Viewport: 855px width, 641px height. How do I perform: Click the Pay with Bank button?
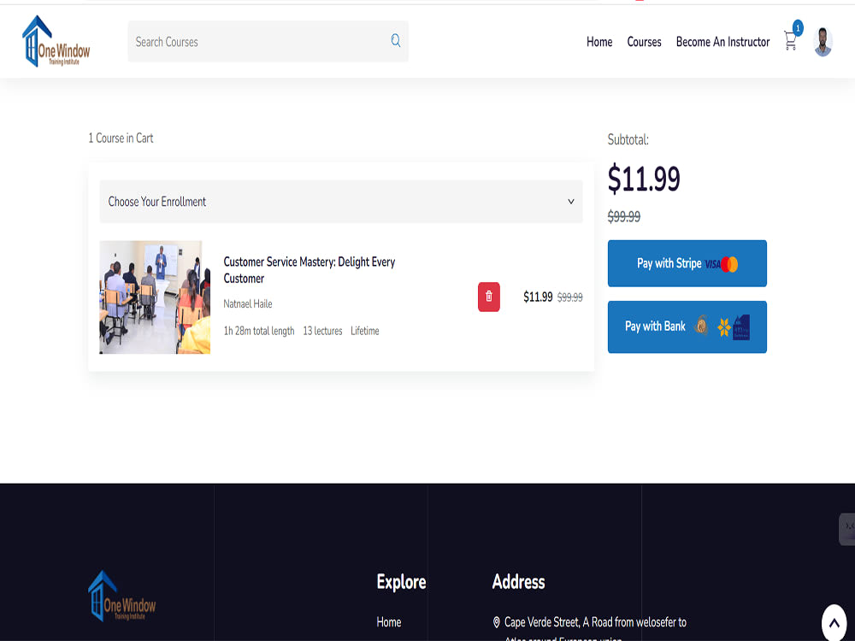(687, 327)
